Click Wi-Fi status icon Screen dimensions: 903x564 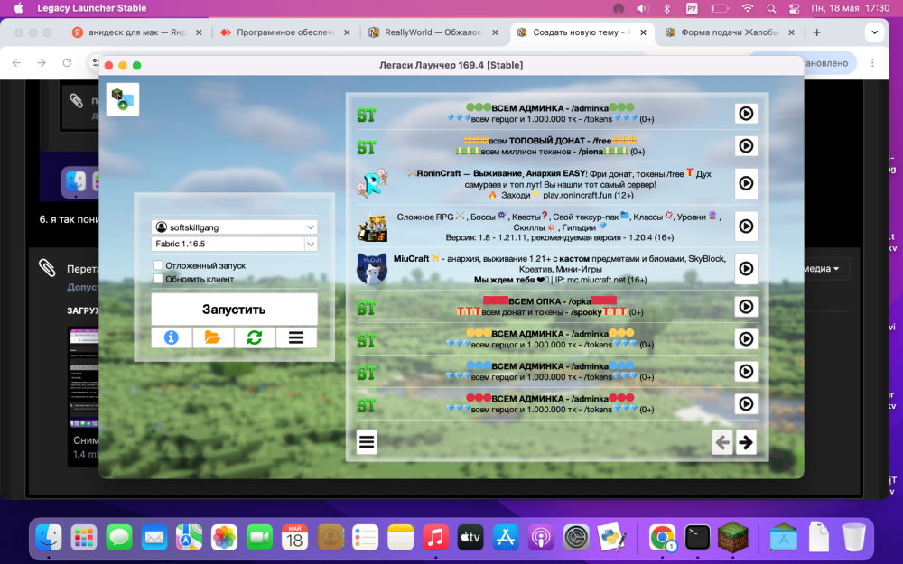748,8
